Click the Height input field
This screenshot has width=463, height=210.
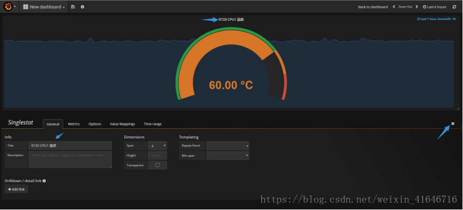pos(157,155)
